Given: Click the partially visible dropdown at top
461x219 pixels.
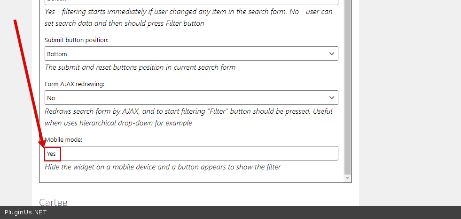Looking at the screenshot, I should pyautogui.click(x=192, y=1).
